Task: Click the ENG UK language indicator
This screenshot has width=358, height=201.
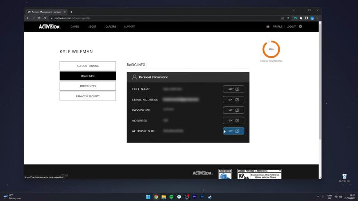Action: point(329,197)
